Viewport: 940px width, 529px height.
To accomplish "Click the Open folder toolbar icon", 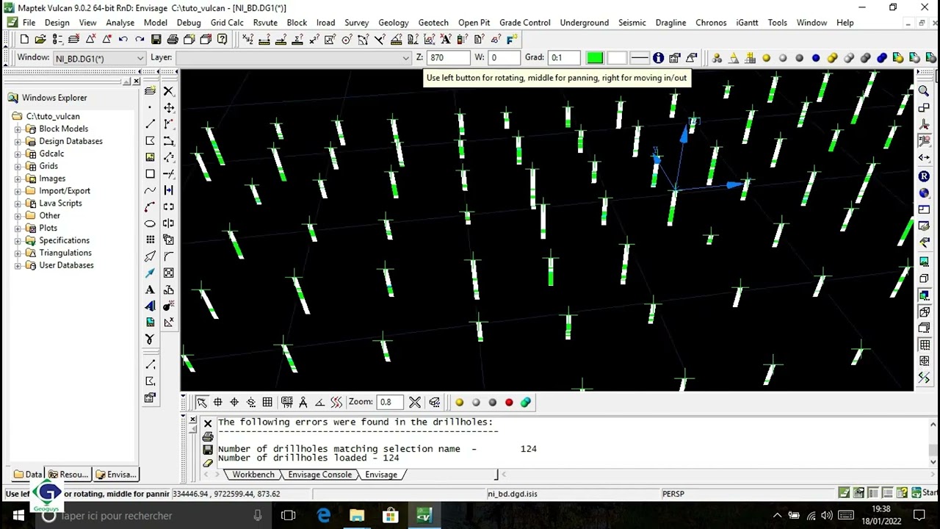I will (40, 39).
